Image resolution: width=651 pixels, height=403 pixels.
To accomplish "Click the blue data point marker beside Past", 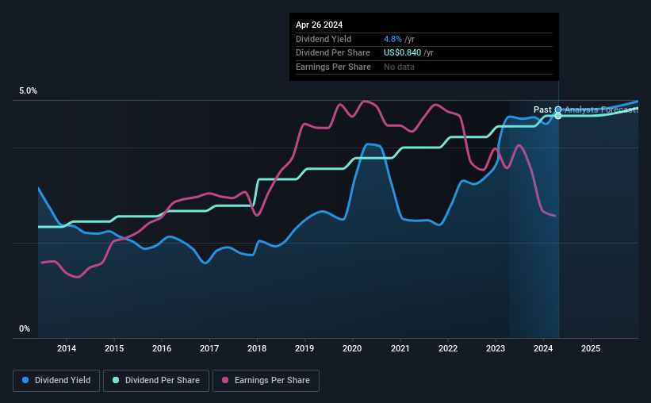I will [x=558, y=109].
